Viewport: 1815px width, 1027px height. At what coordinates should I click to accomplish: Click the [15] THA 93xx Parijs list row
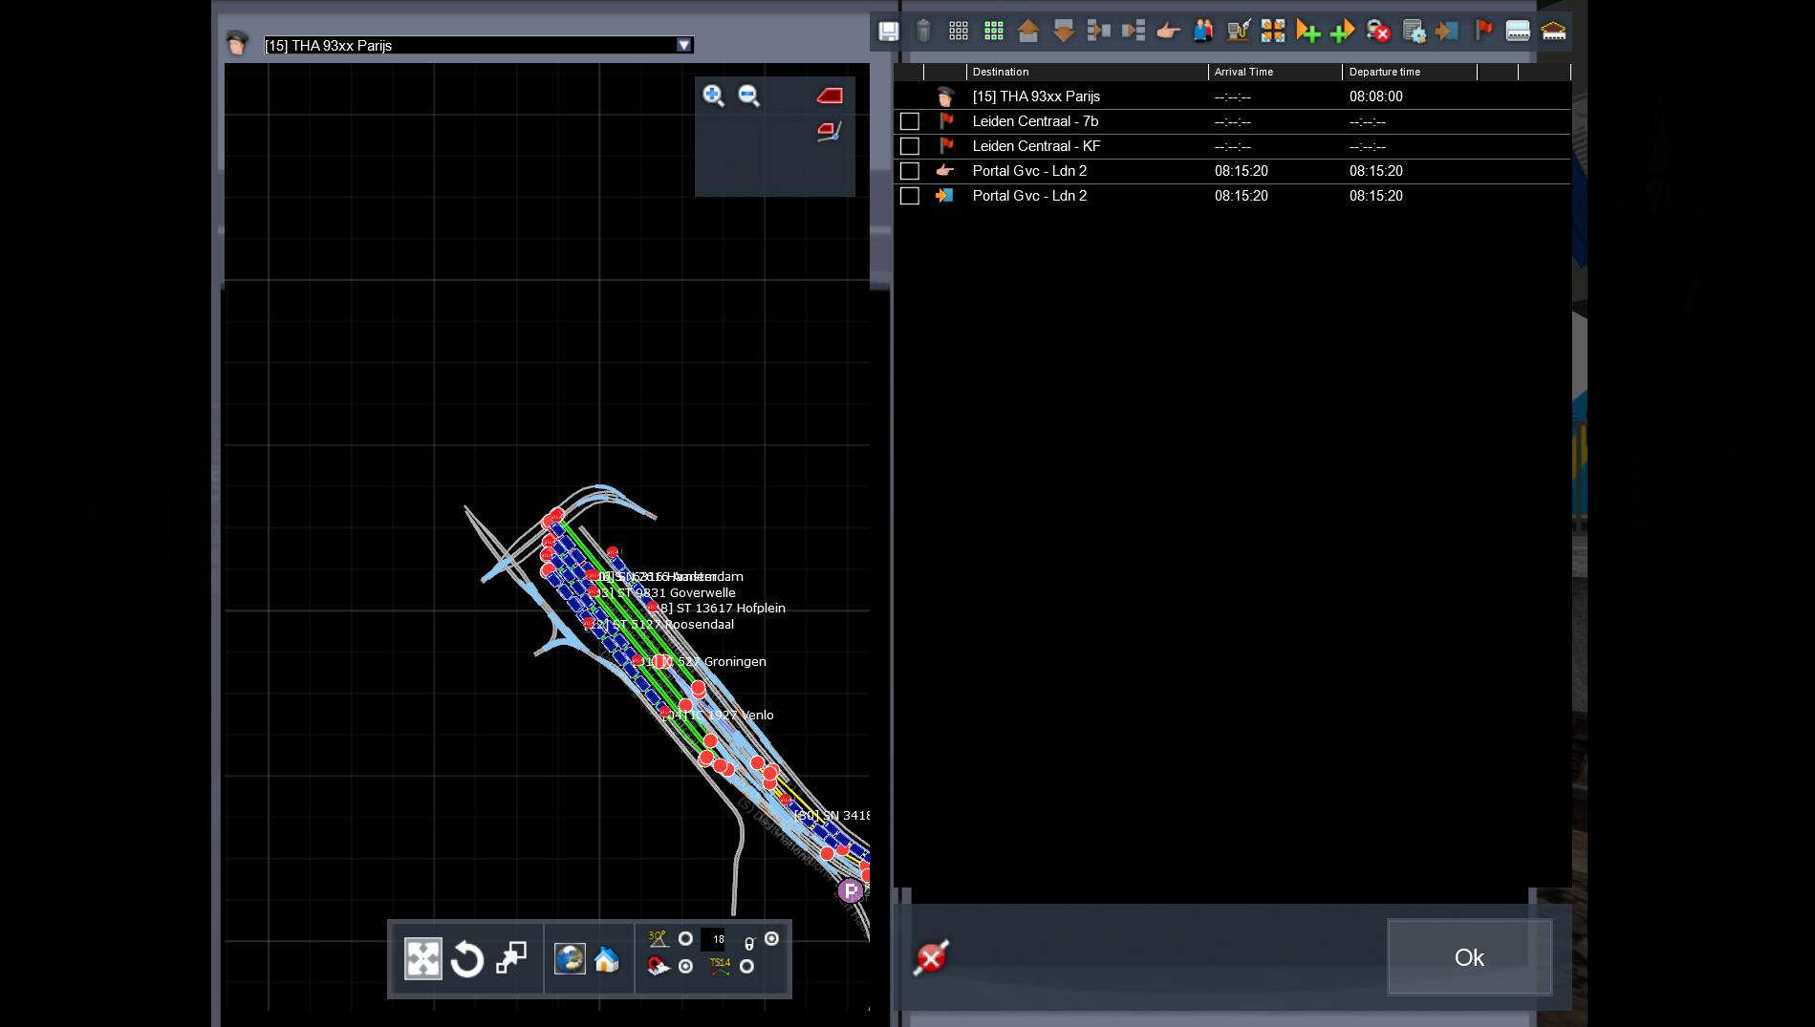[1233, 96]
